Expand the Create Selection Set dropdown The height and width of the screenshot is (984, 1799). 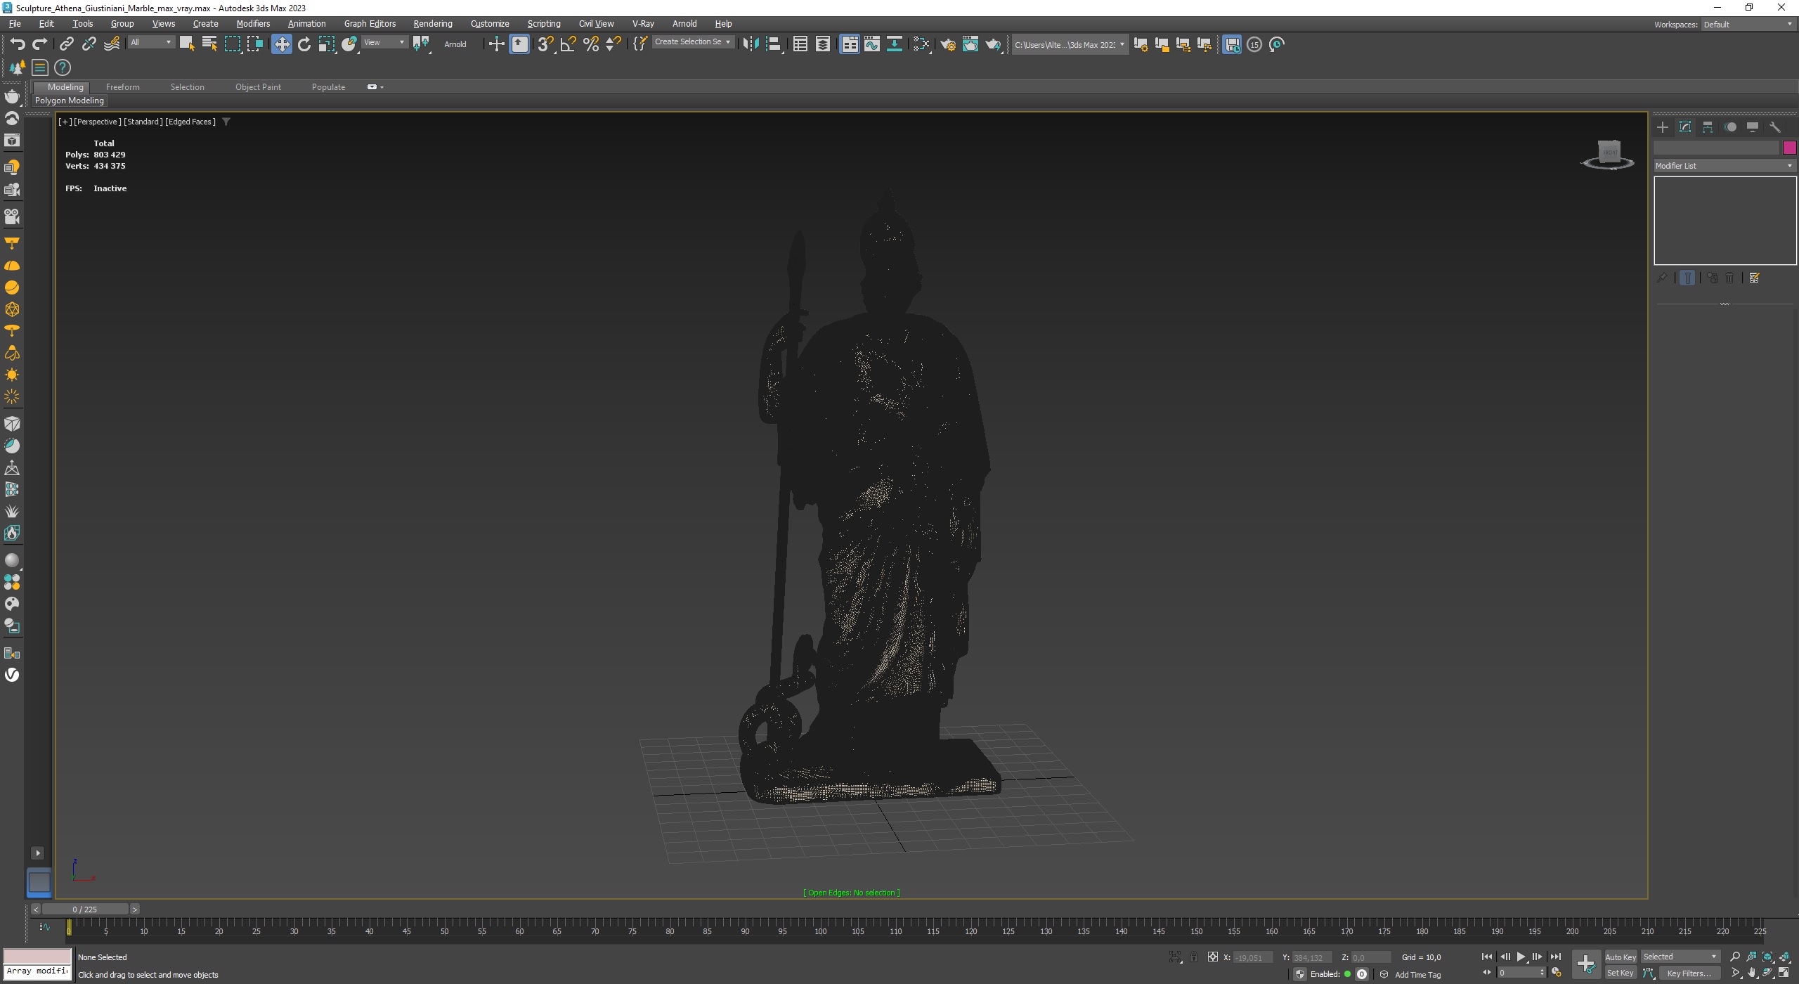[693, 42]
